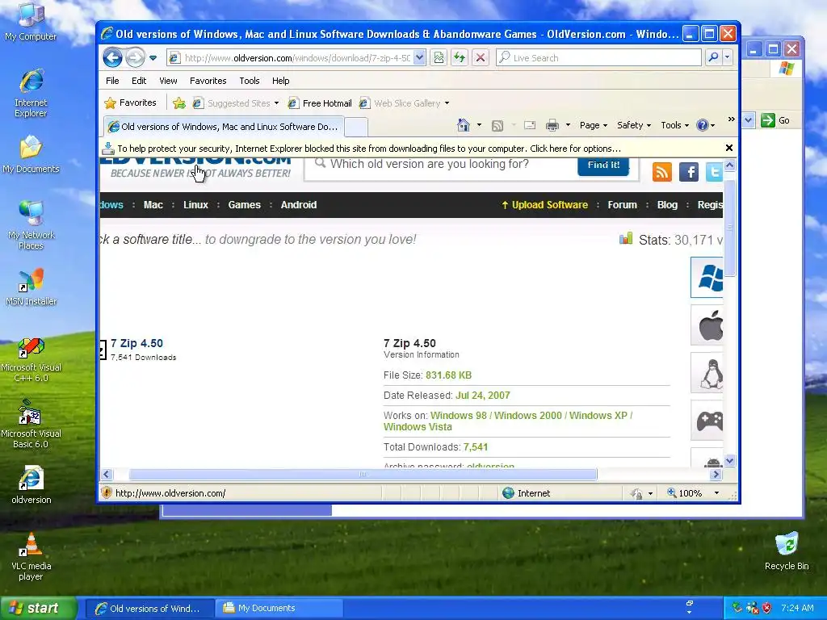
Task: Open the Games navigation link
Action: [244, 205]
